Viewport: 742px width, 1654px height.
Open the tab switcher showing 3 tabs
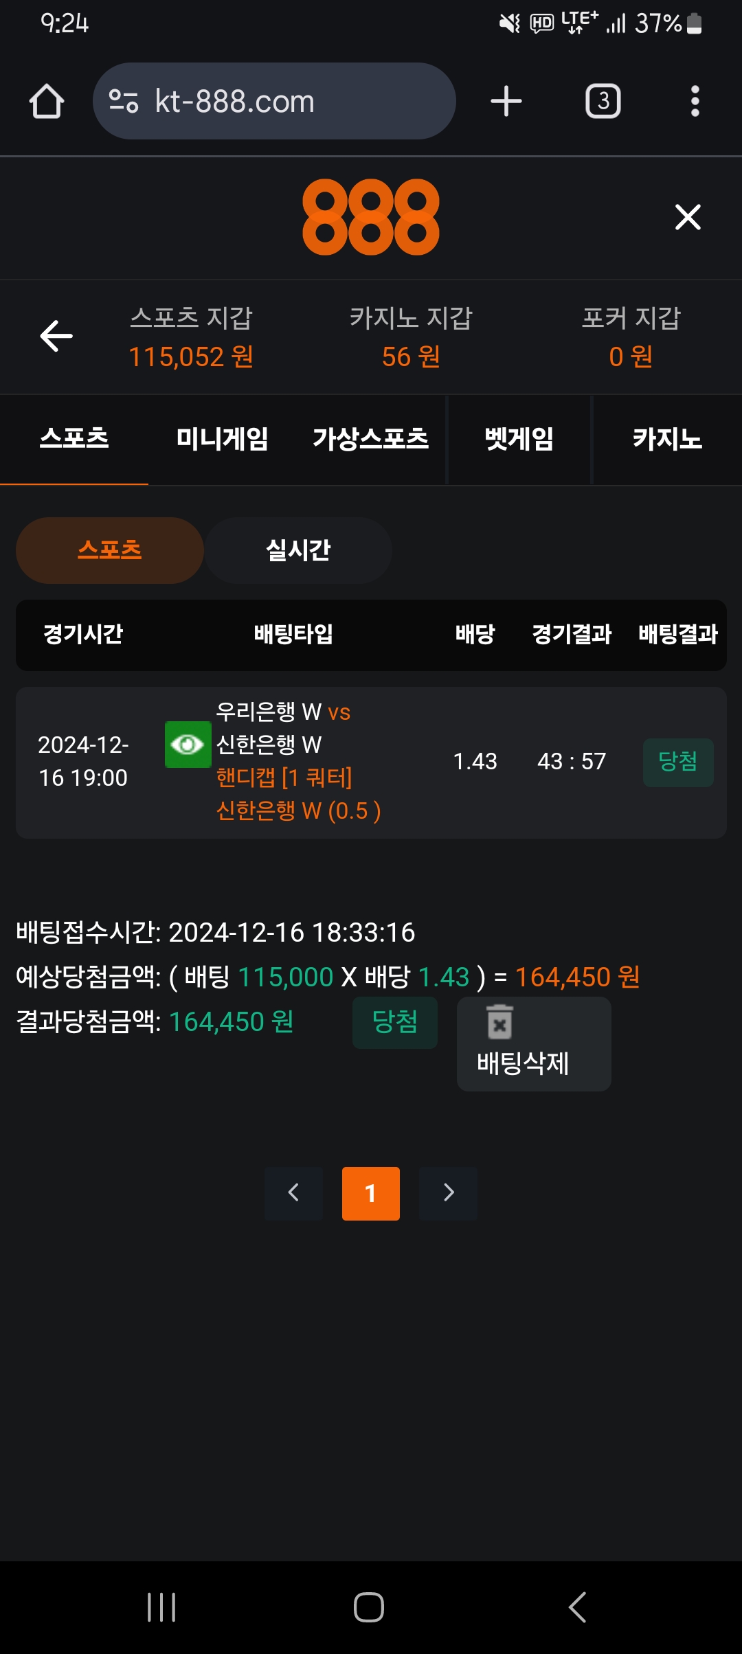603,102
